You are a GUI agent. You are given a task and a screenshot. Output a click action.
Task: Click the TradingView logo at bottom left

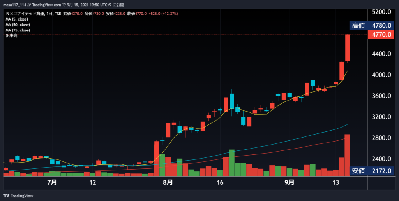click(18, 196)
